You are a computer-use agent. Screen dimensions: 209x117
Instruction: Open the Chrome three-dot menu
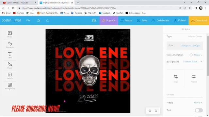coord(206,8)
